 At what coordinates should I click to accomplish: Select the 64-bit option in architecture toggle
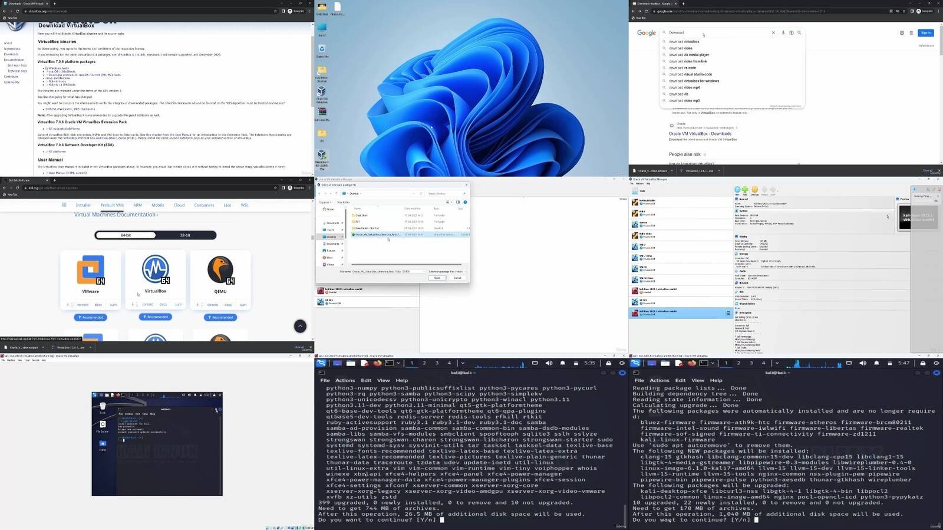(126, 235)
